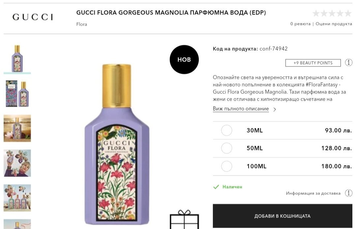The height and width of the screenshot is (229, 356).
Task: Open the Beauty Points info icon
Action: 348,63
